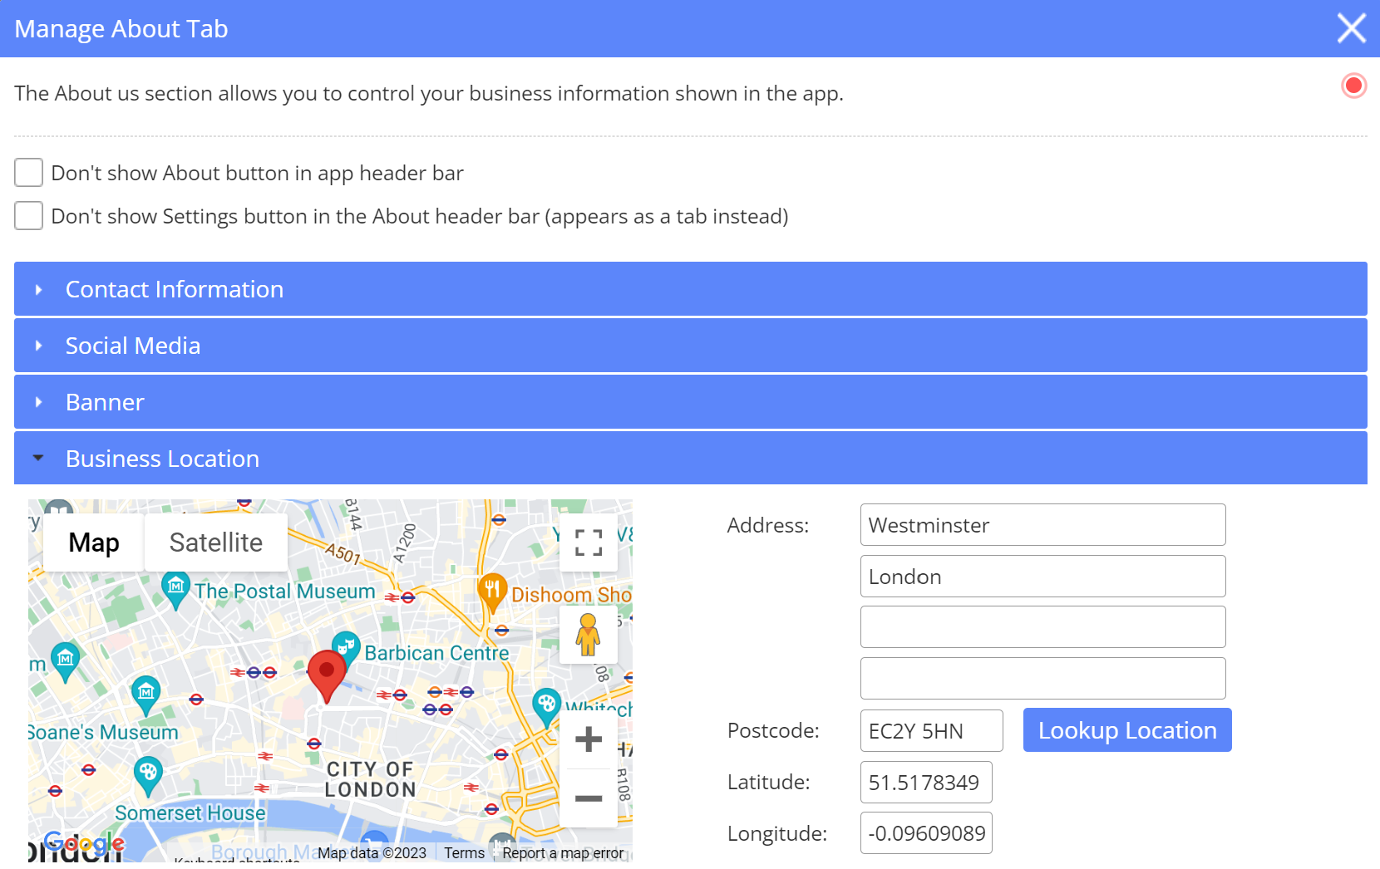
Task: Click the Street View pegman icon
Action: point(589,635)
